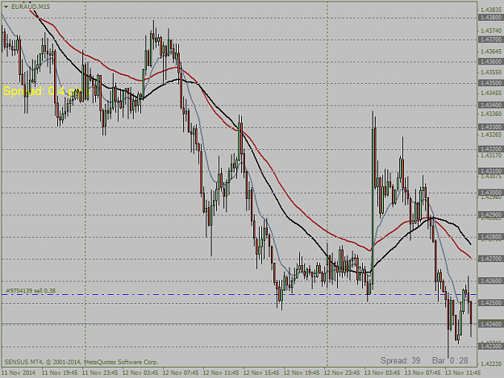
Task: Click the '13 Nov 07:45' time label
Action: [423, 373]
